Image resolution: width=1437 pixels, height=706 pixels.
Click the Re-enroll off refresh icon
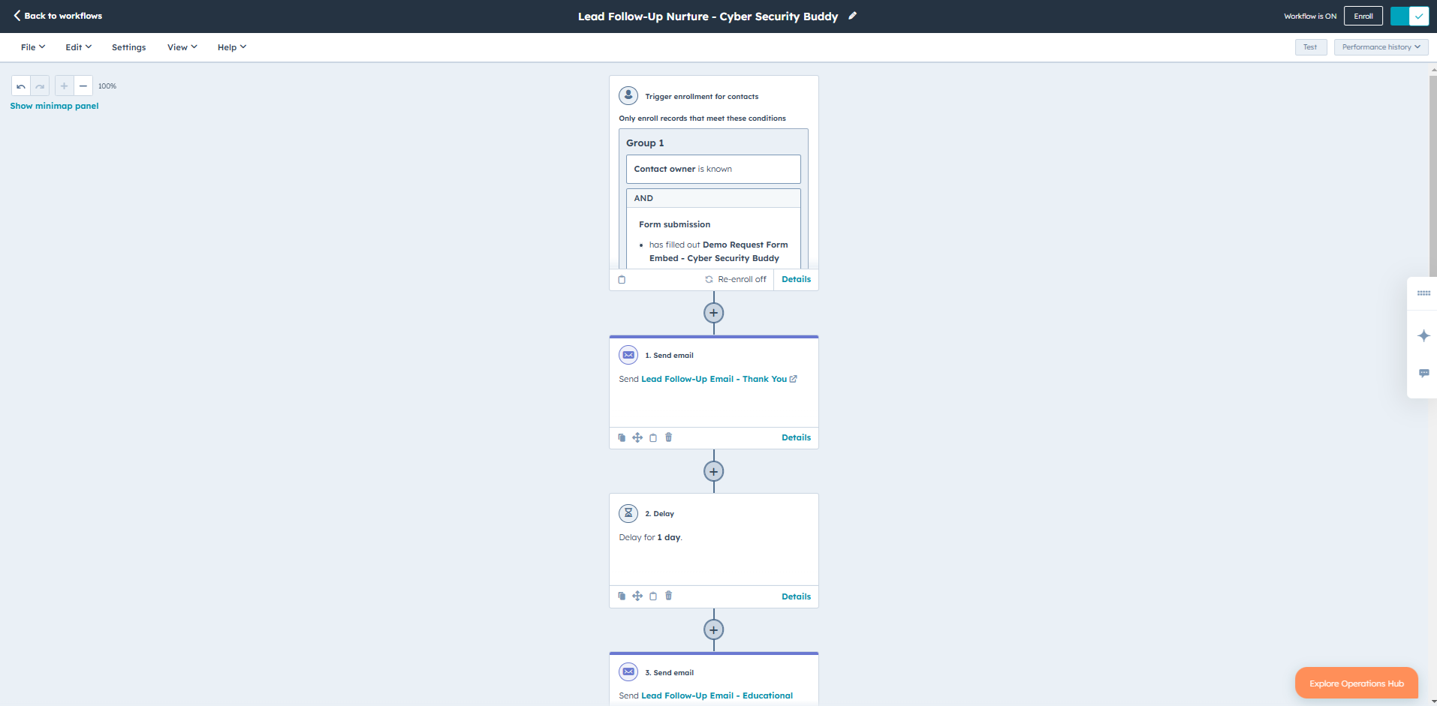pyautogui.click(x=709, y=279)
